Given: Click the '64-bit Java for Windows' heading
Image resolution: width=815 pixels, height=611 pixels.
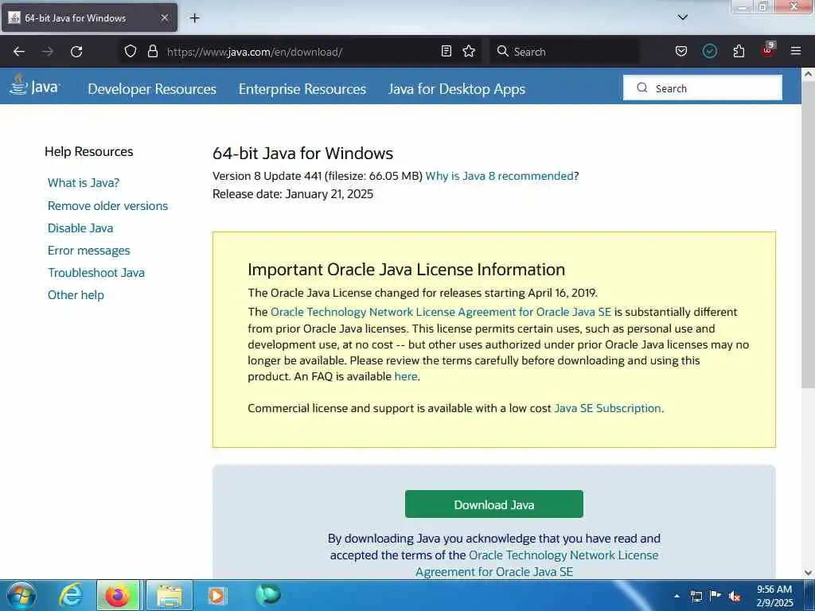Looking at the screenshot, I should pyautogui.click(x=302, y=154).
